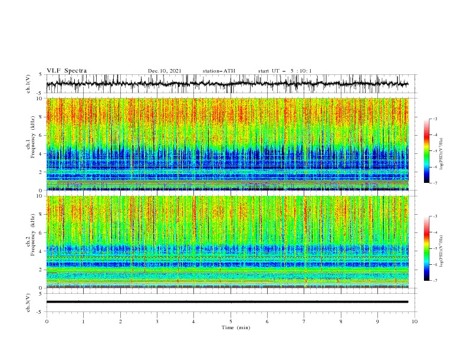467x361 pixels.
Task: Click time axis tick label "8"
Action: pos(341,321)
